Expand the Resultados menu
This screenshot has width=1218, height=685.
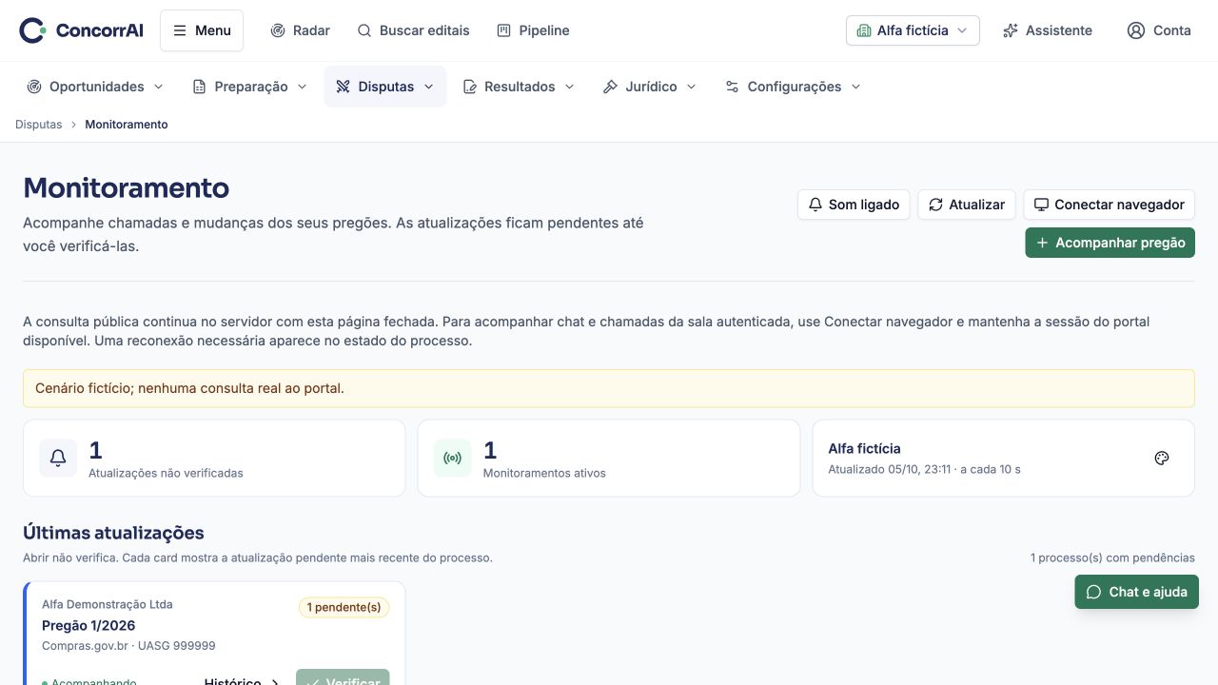coord(519,87)
